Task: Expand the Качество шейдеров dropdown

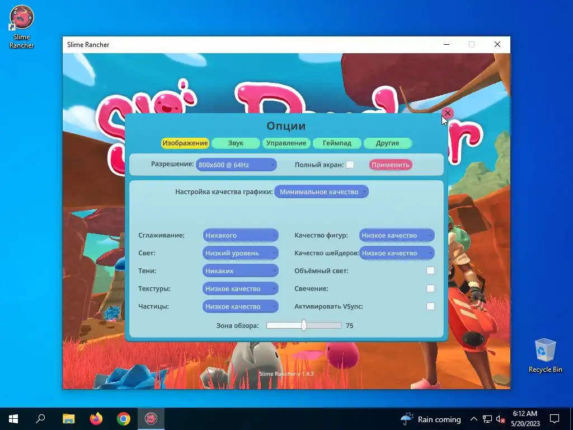Action: [397, 253]
